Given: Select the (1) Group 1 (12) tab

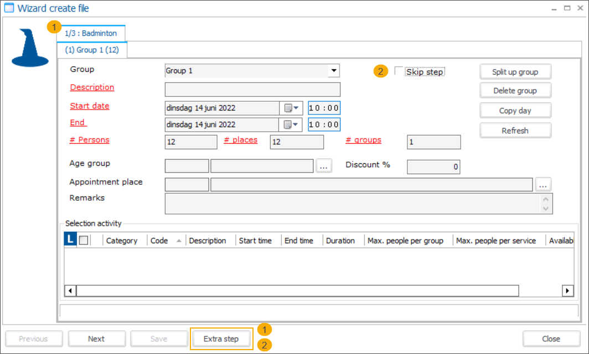Looking at the screenshot, I should coord(92,49).
